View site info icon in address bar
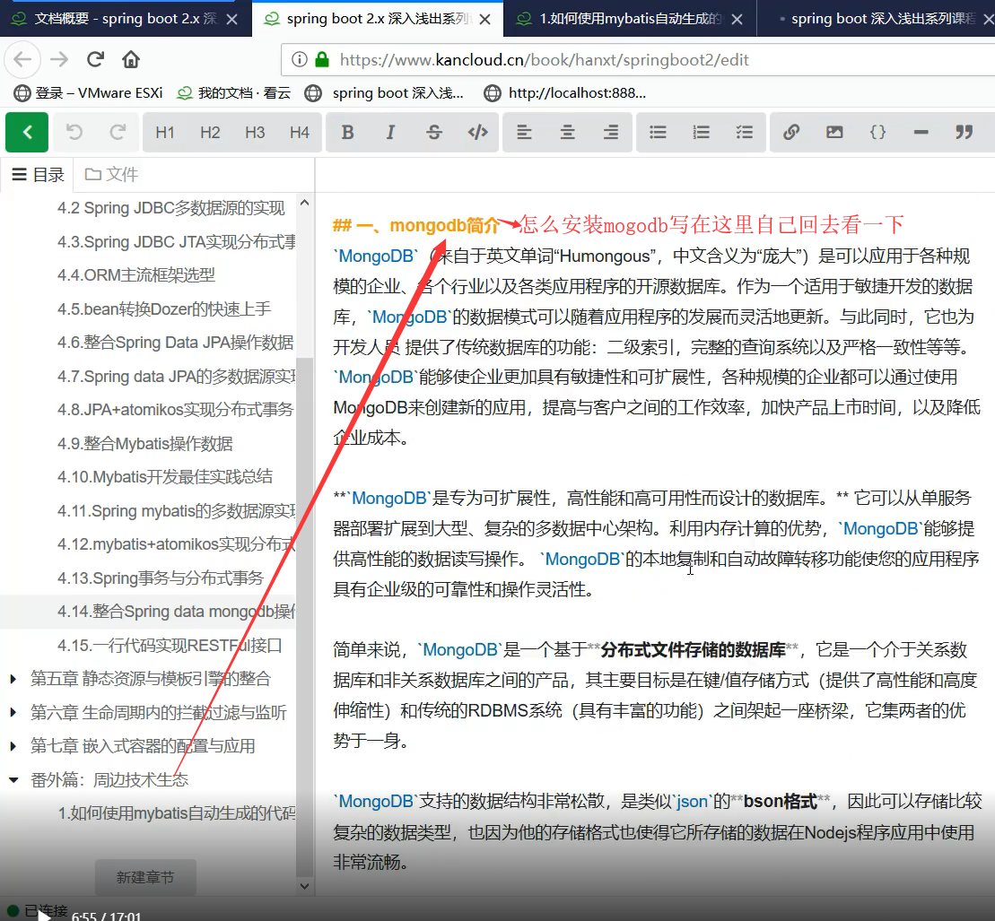The width and height of the screenshot is (995, 921). (x=300, y=59)
